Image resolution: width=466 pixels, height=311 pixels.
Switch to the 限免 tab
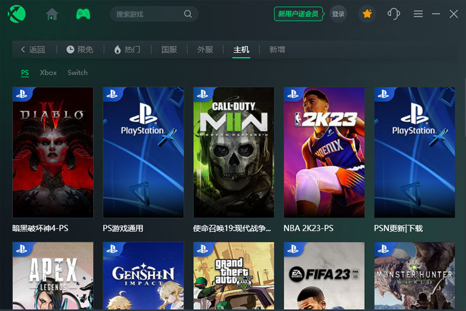(x=80, y=50)
